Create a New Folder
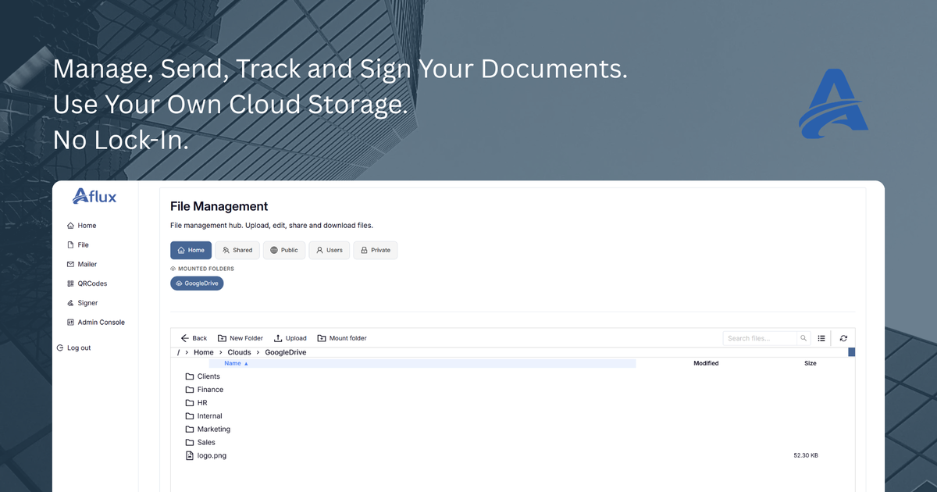The image size is (937, 492). [x=240, y=338]
